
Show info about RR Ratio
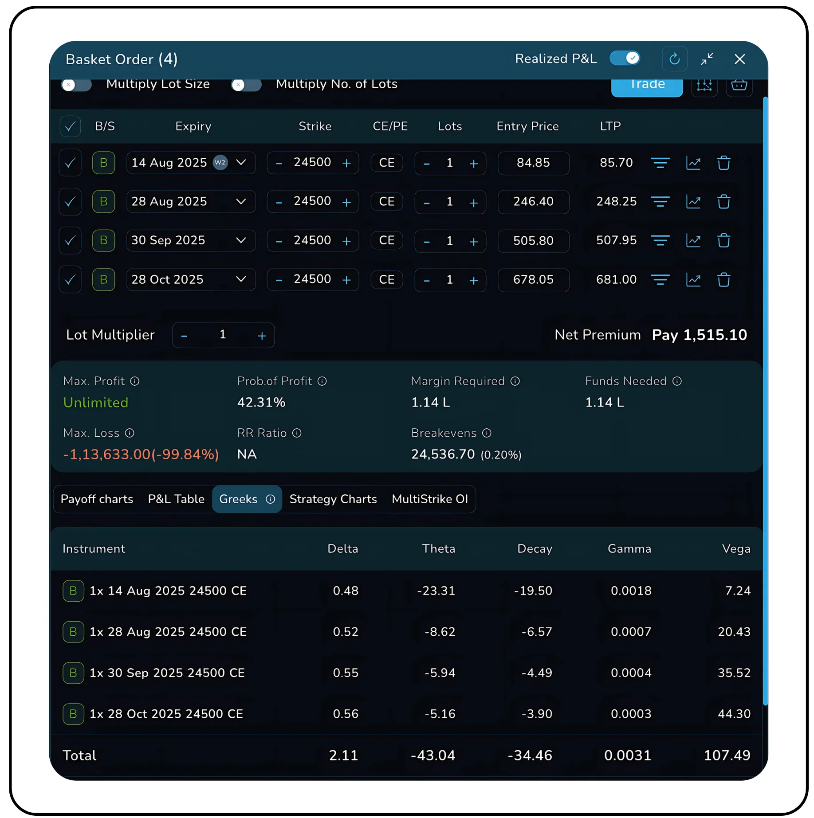[x=297, y=433]
